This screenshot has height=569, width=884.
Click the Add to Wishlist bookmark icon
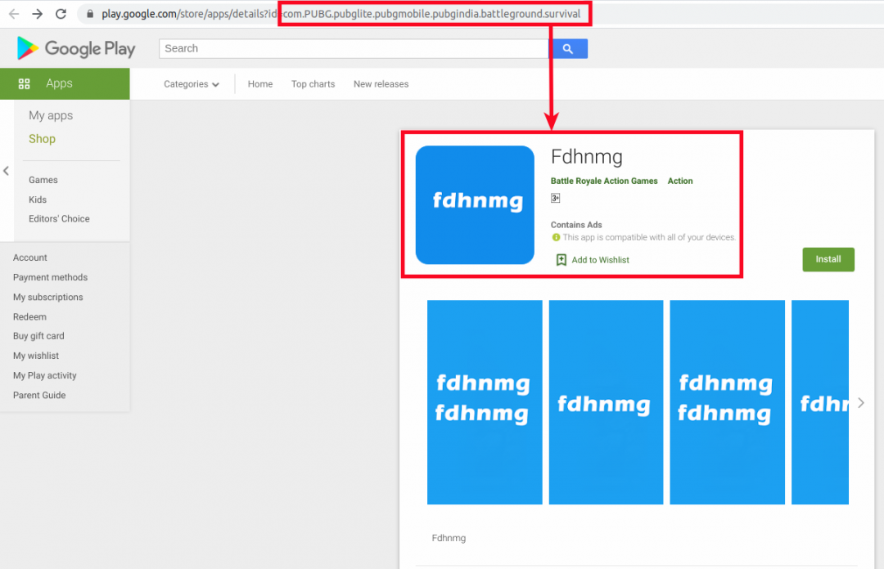(562, 260)
